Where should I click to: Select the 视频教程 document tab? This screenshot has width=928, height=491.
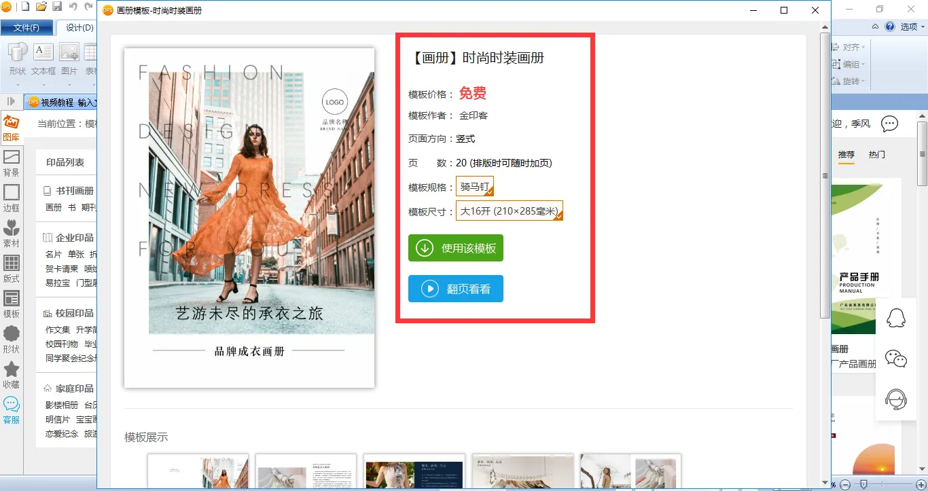click(63, 103)
